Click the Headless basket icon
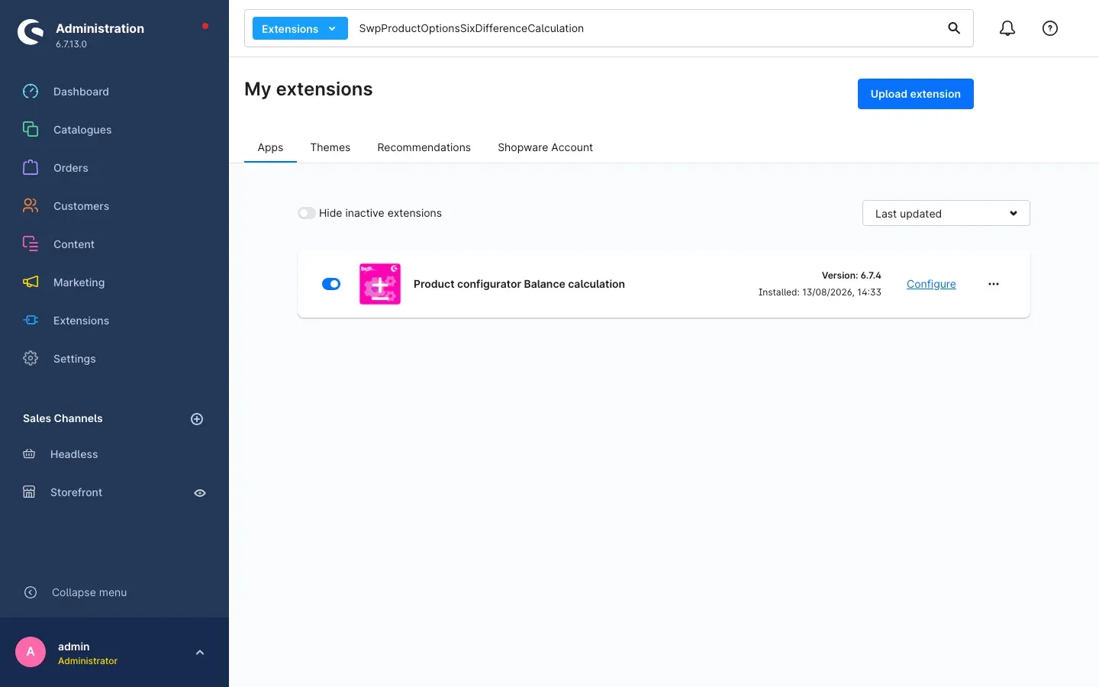1099x687 pixels. [29, 454]
